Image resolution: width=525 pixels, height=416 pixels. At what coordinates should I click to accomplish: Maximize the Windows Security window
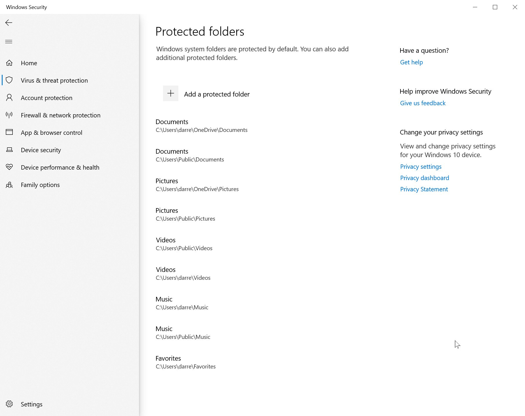click(495, 7)
